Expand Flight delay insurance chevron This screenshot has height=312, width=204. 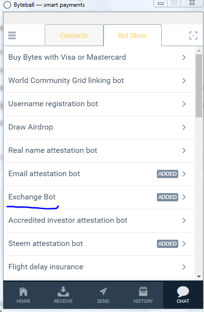point(184,267)
